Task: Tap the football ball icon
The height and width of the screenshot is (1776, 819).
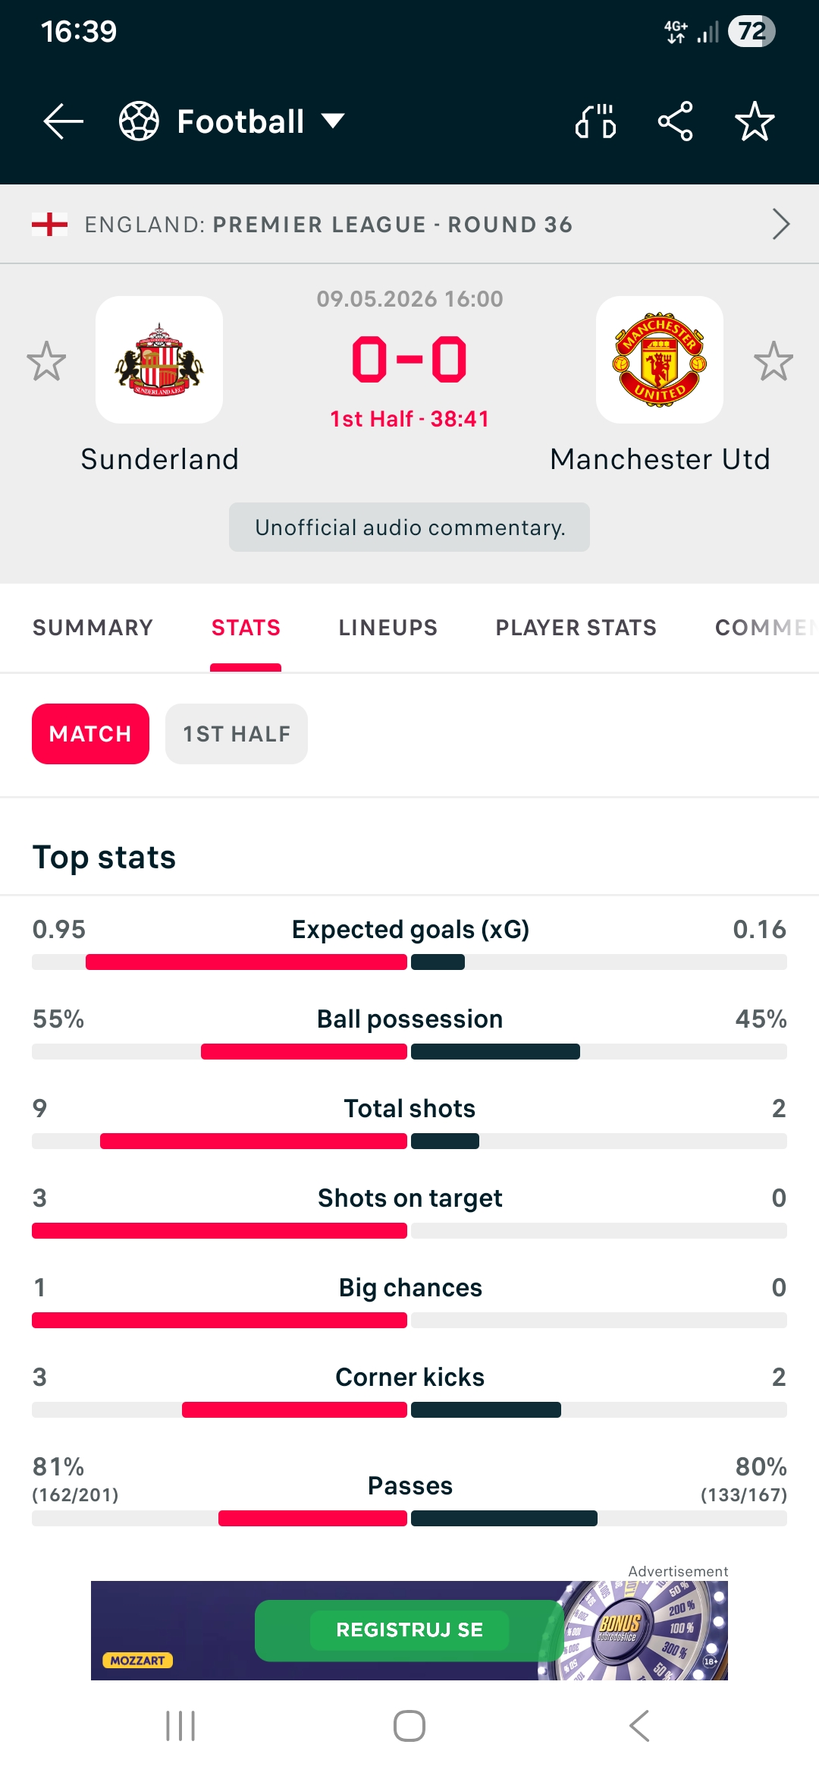Action: click(139, 121)
